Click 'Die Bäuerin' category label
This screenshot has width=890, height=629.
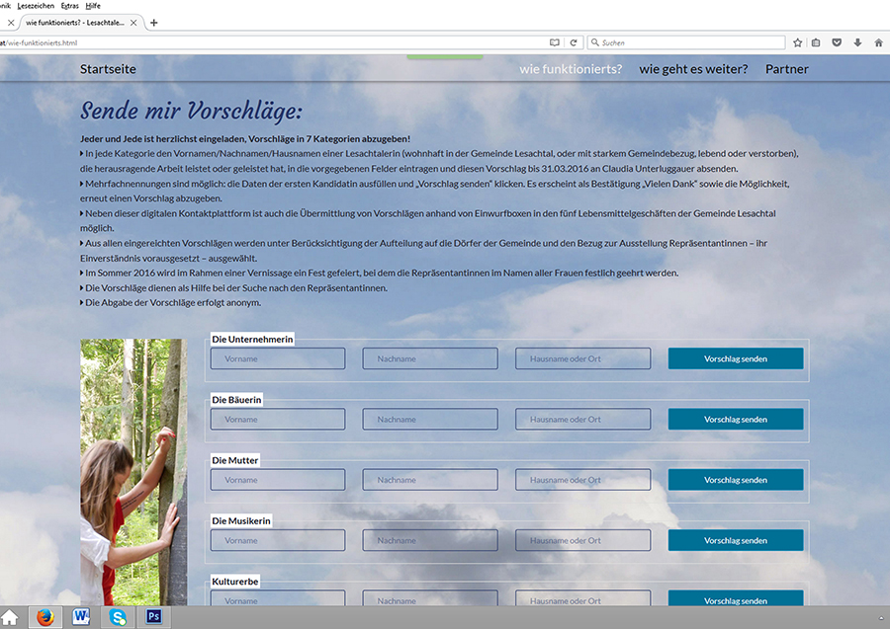click(x=236, y=400)
